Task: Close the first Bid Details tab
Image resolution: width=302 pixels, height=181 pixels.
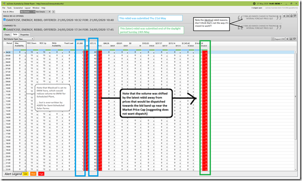Action: 34,11
